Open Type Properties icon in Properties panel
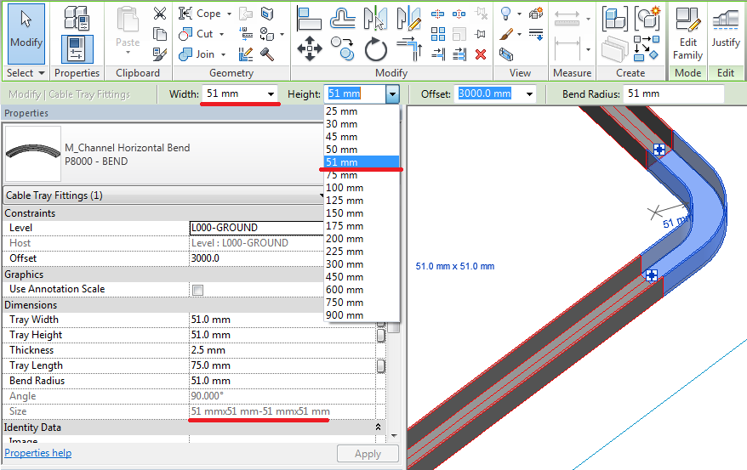This screenshot has width=747, height=470. 77,17
